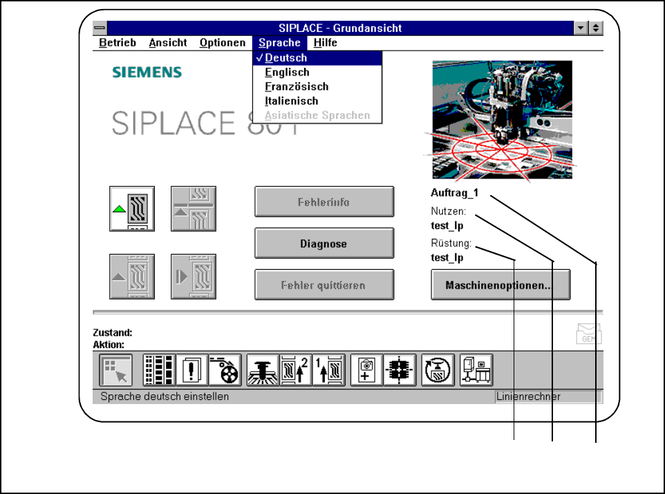Choose Englisch from the language menu
Viewport: 665px width, 494px height.
pyautogui.click(x=317, y=72)
